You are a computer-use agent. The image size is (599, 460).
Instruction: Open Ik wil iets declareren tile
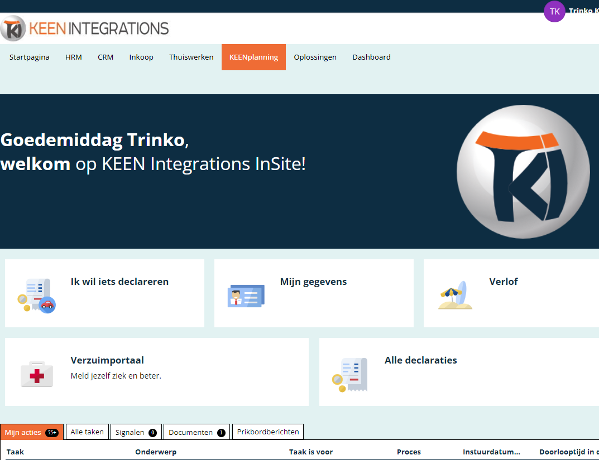coord(105,293)
